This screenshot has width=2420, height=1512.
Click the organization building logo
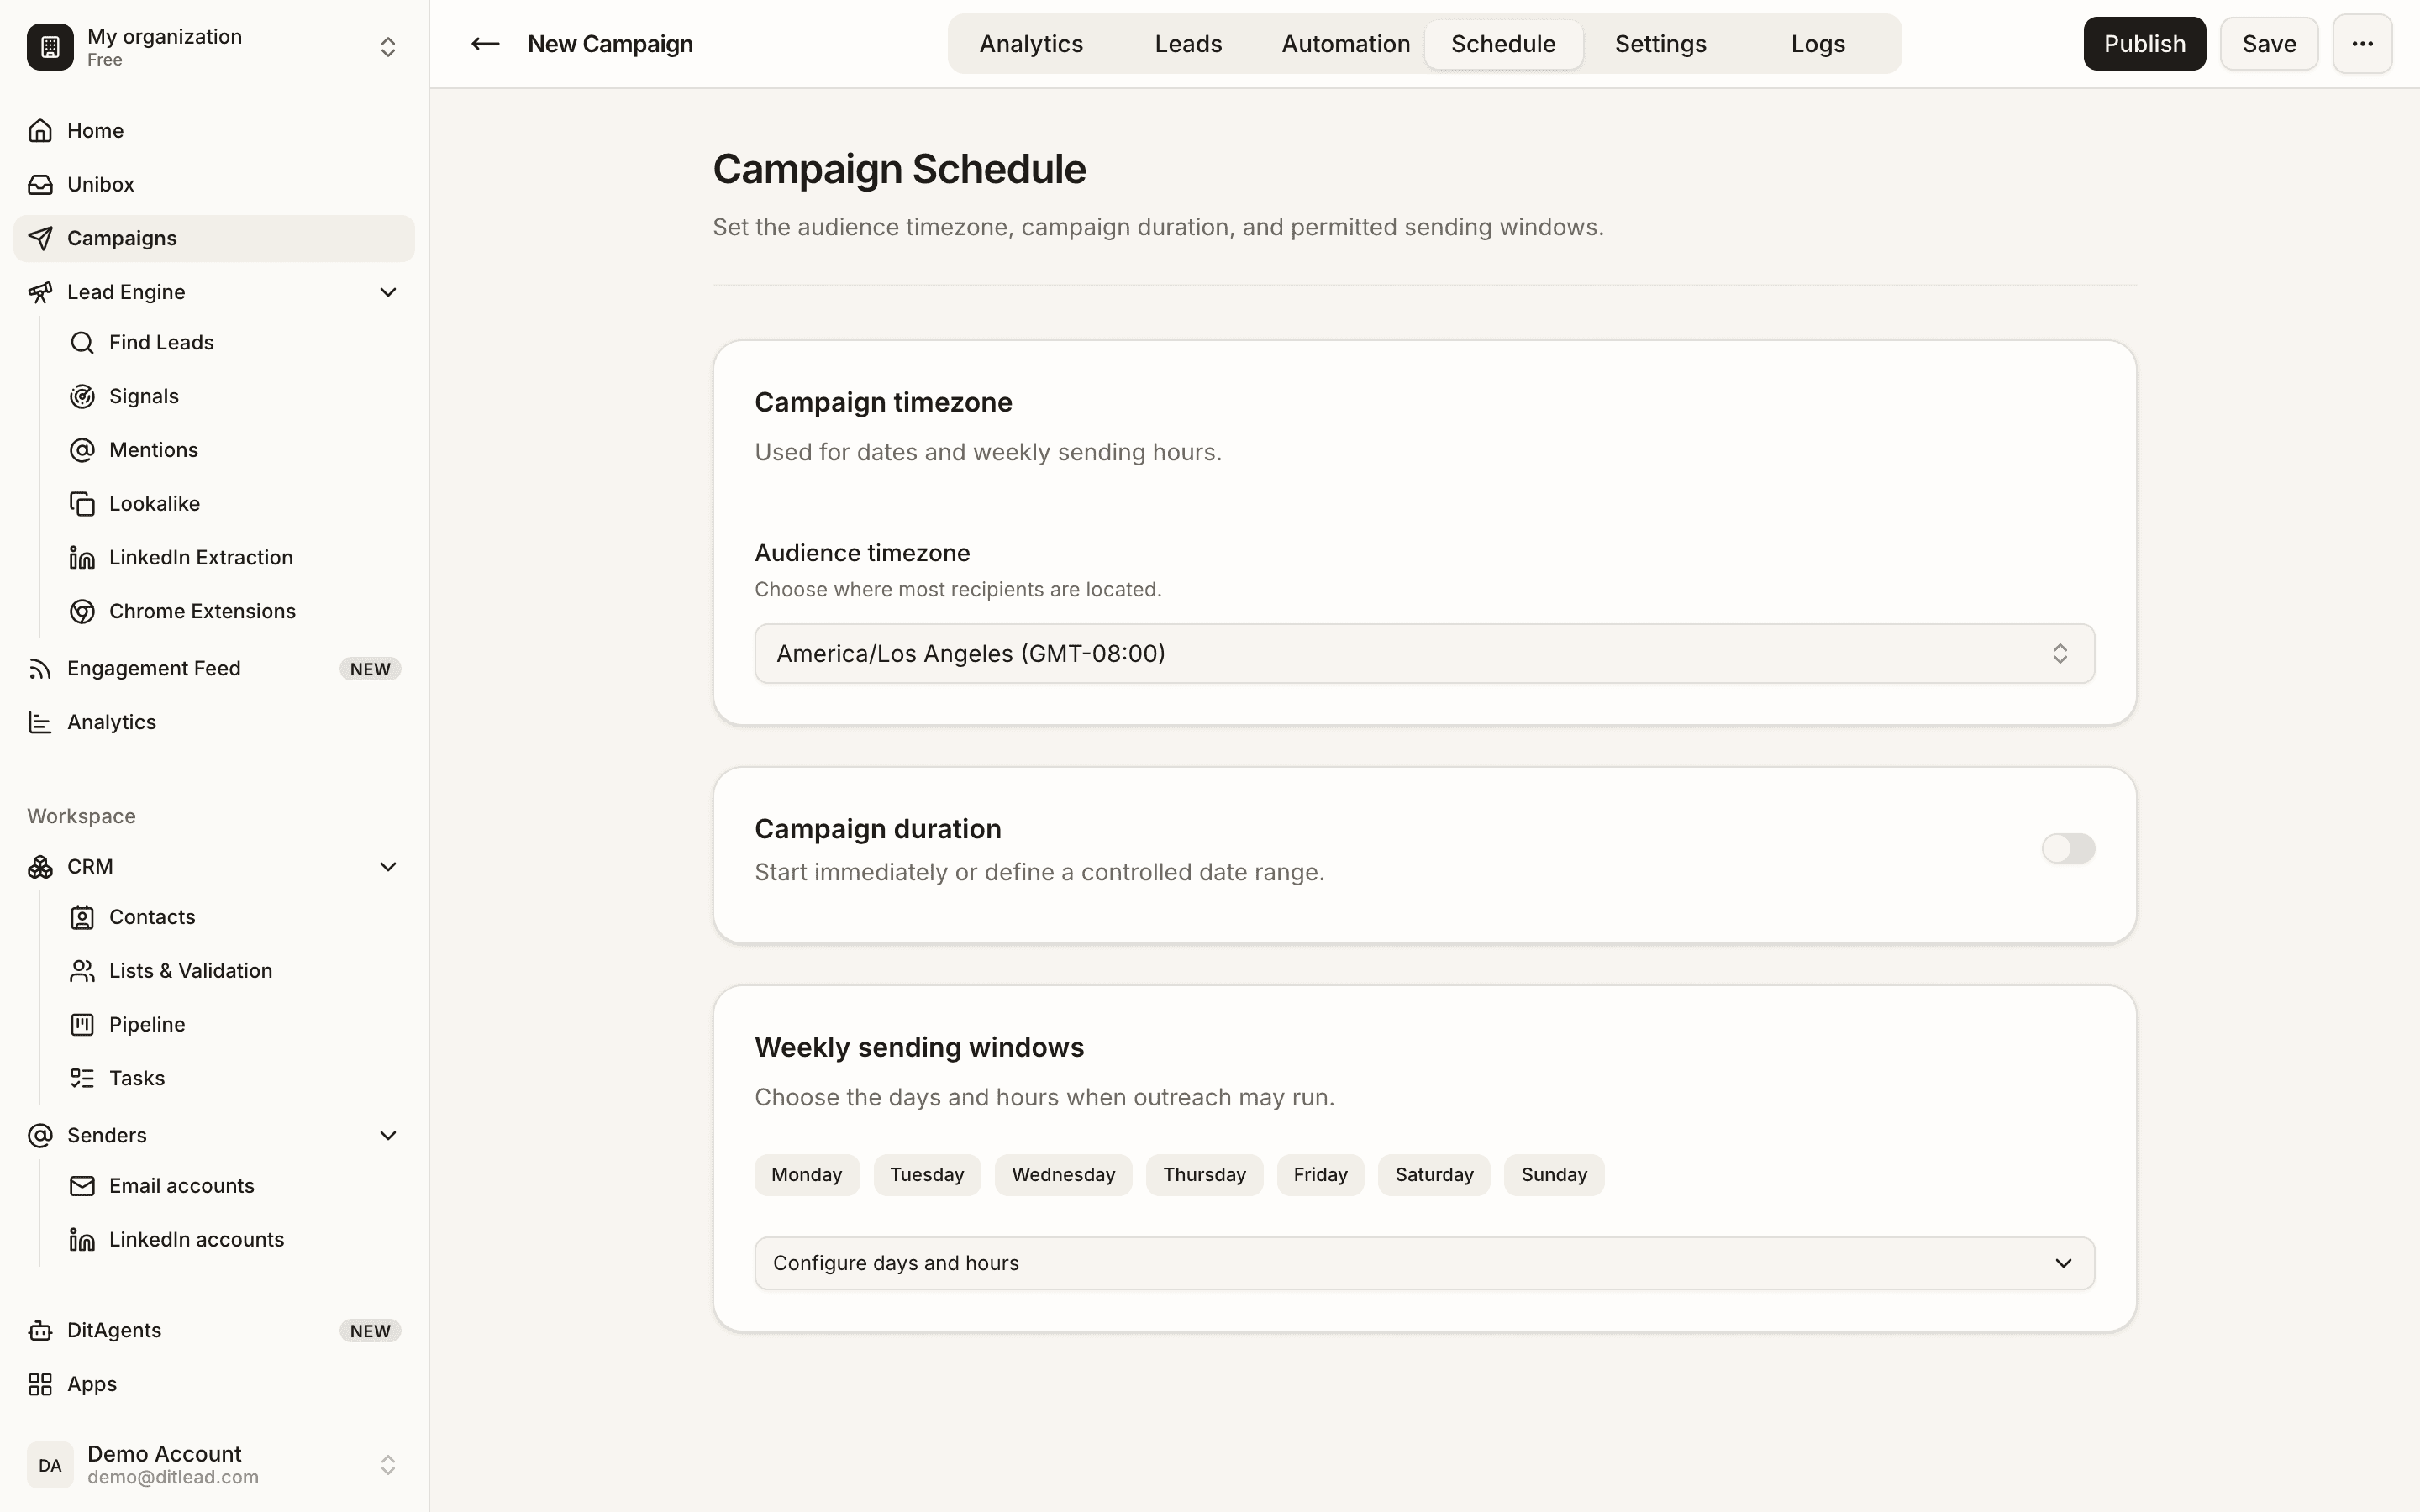50,47
